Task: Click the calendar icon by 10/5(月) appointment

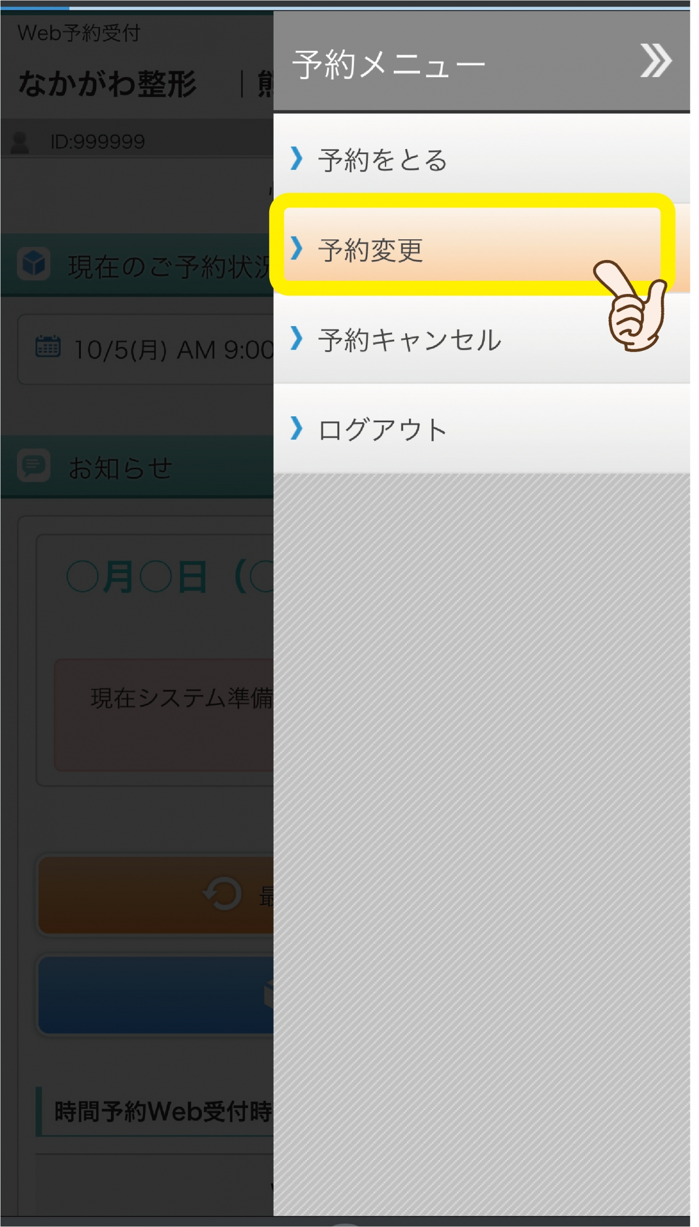Action: 48,346
